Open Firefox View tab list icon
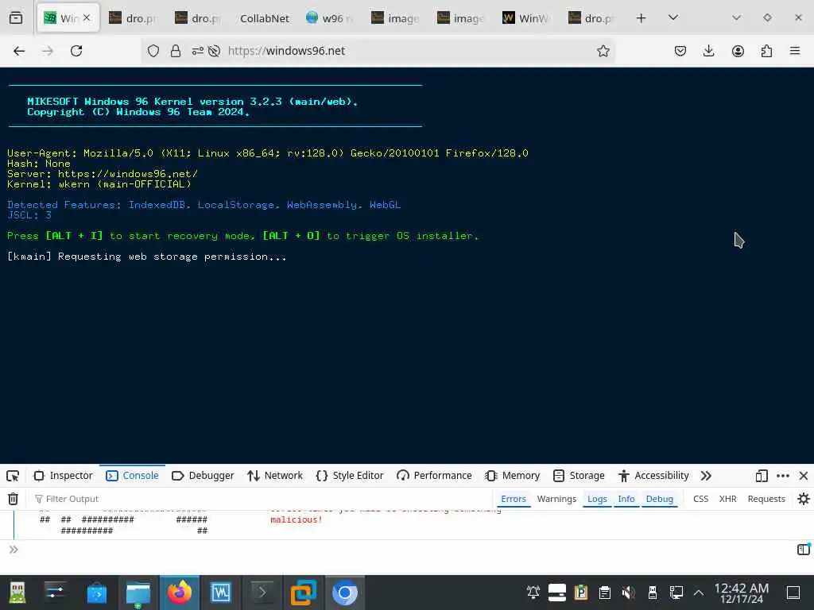Viewport: 814px width, 610px height. tap(16, 18)
